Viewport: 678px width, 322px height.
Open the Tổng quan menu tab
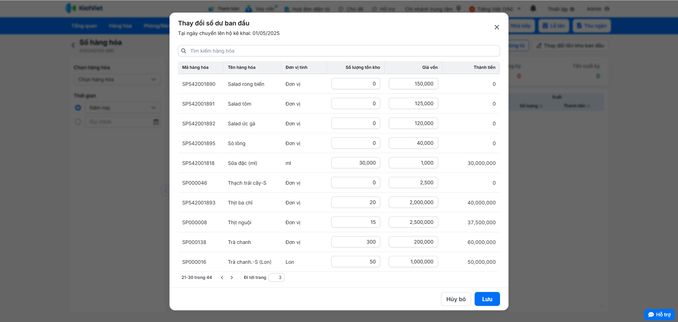point(84,26)
